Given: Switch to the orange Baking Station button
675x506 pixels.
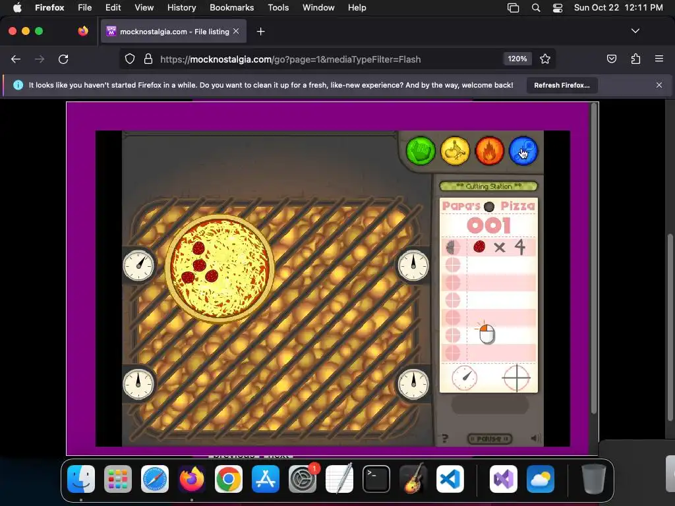Looking at the screenshot, I should pos(489,151).
